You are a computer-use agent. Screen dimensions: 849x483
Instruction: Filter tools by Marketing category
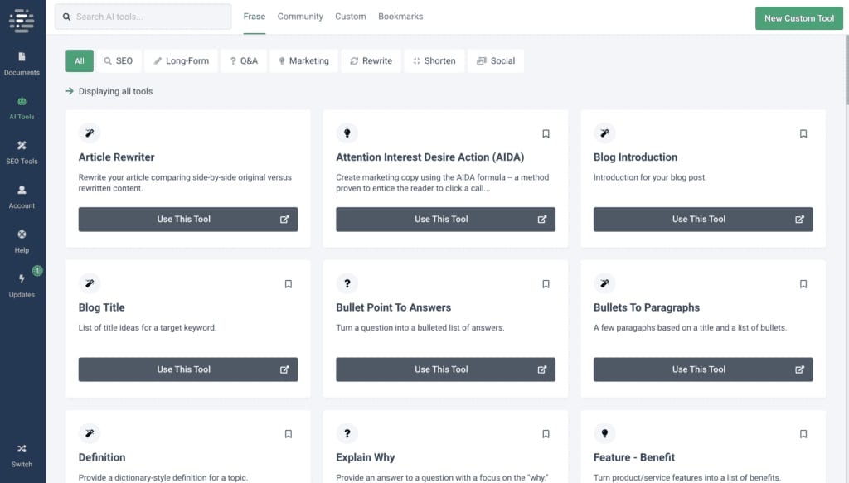click(303, 60)
